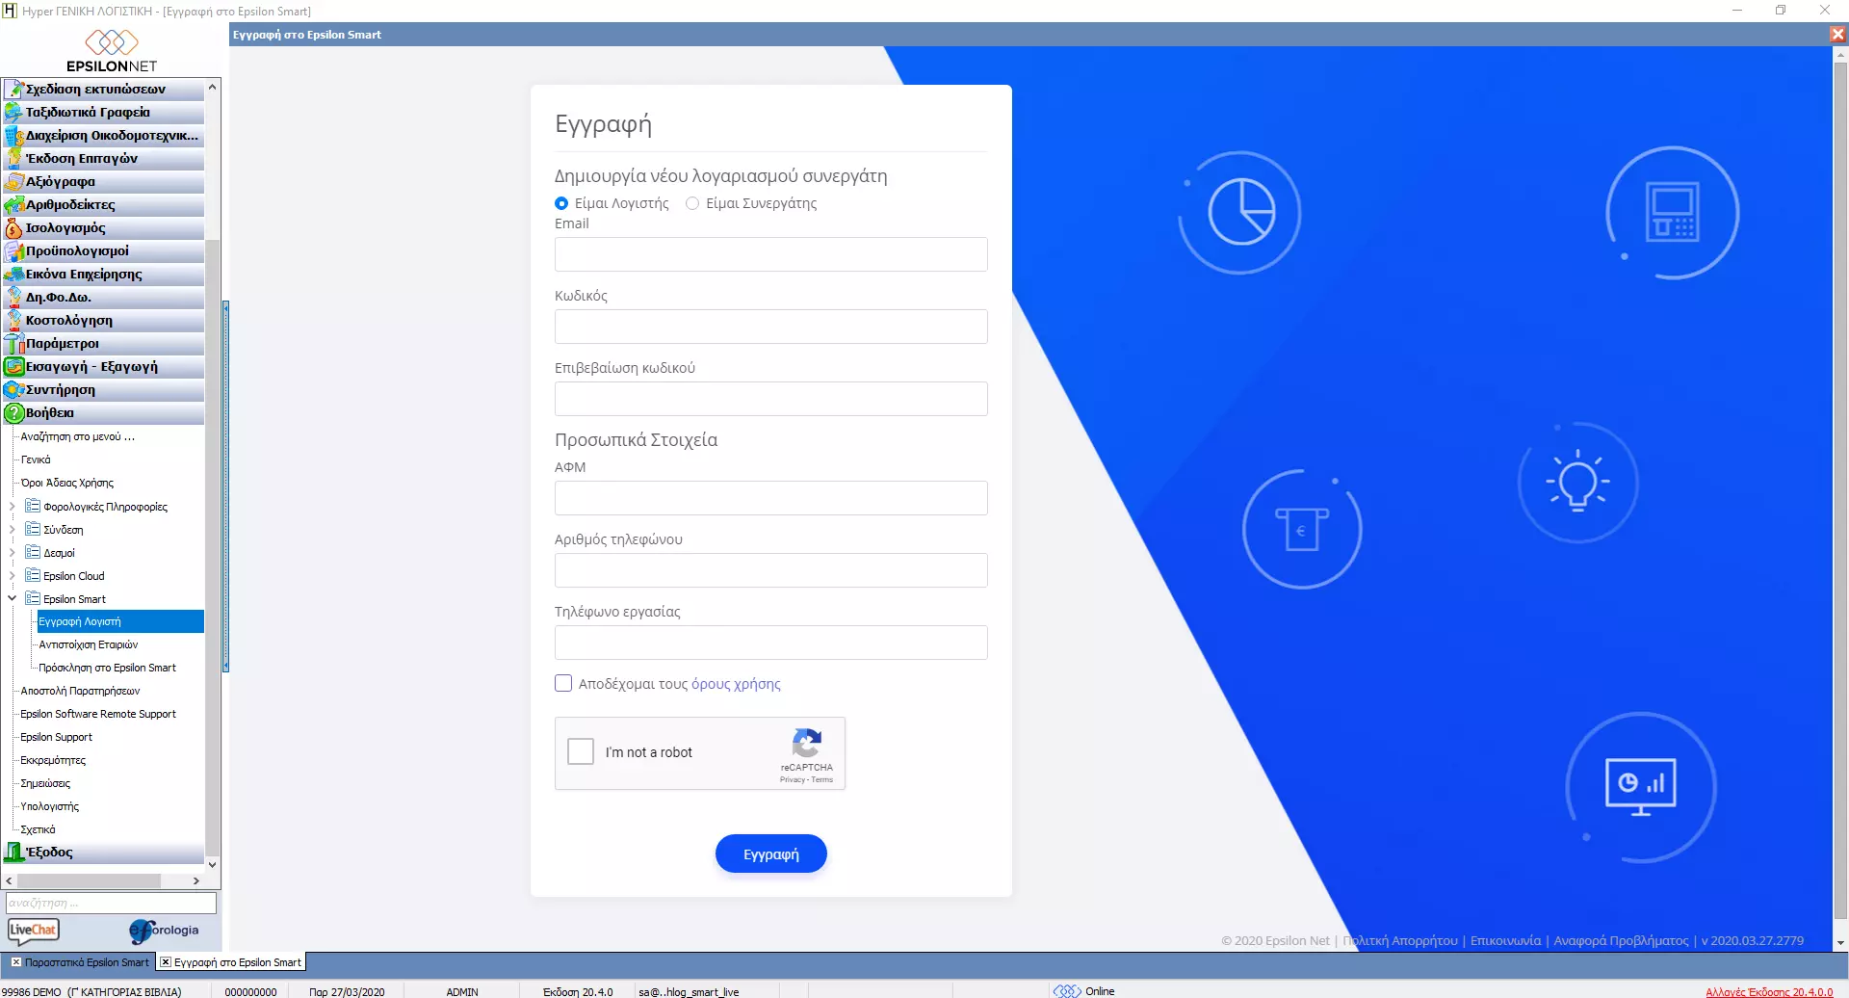Click the Έξοδος exit door icon
Screen dimensions: 1849x998
pyautogui.click(x=13, y=853)
